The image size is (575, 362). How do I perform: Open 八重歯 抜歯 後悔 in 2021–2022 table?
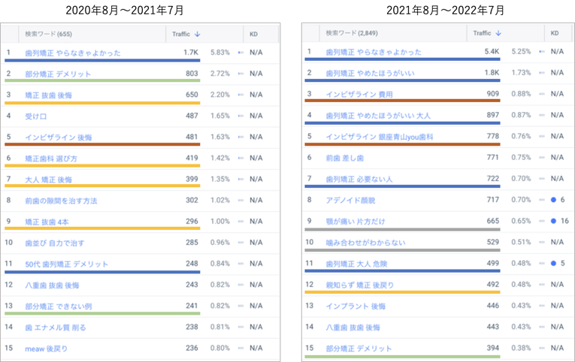point(353,327)
